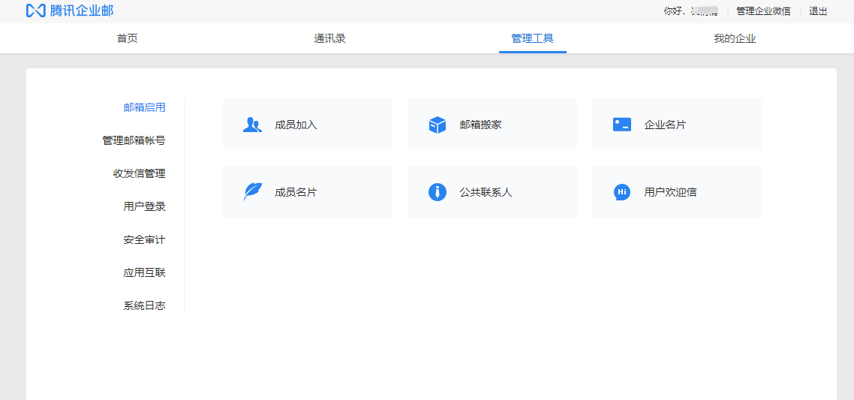Click the 管理企业微信 link
Image resolution: width=854 pixels, height=400 pixels.
(763, 11)
